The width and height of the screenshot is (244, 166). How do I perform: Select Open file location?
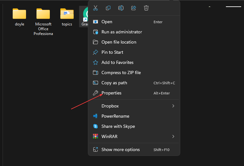point(134,42)
